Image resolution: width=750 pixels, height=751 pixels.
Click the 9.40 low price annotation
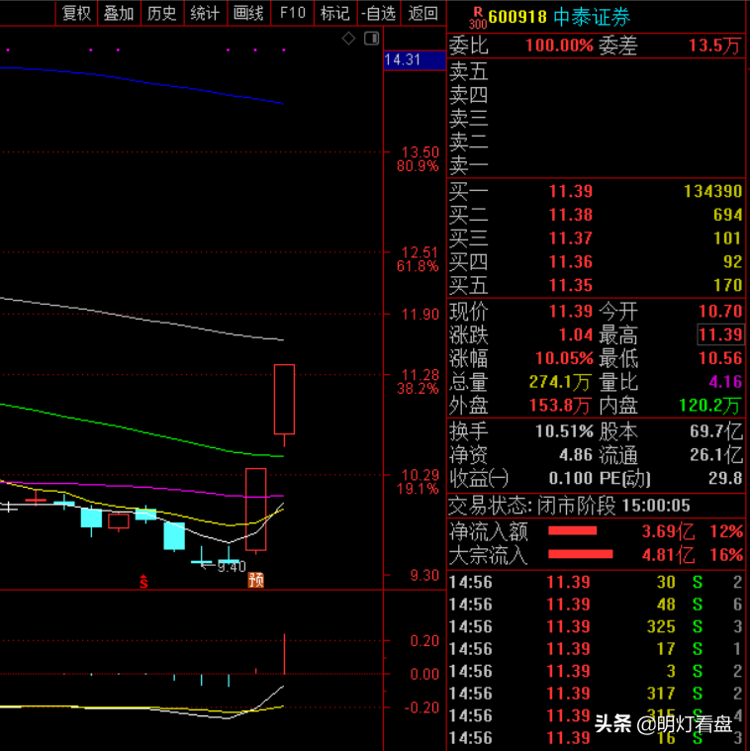[x=232, y=568]
